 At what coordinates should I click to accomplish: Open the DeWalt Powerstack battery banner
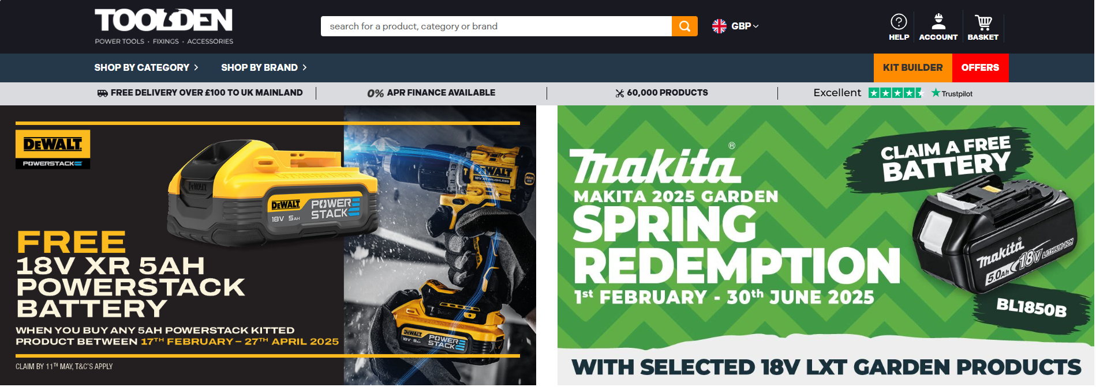click(x=268, y=245)
